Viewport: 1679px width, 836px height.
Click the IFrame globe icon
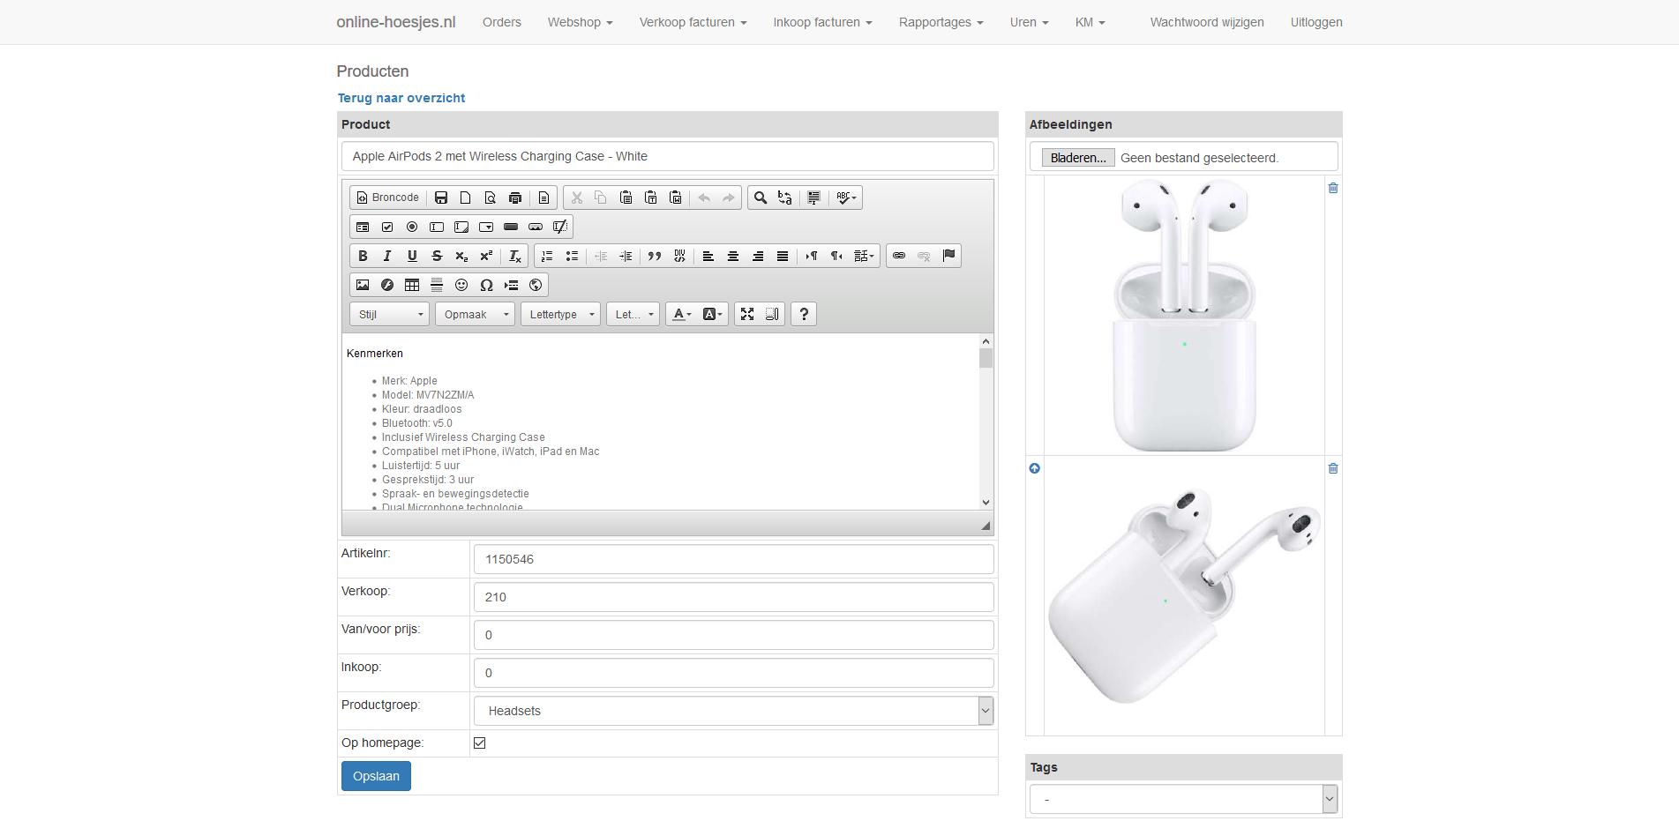[536, 285]
